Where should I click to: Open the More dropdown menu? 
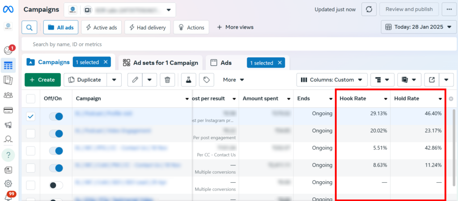pos(233,80)
